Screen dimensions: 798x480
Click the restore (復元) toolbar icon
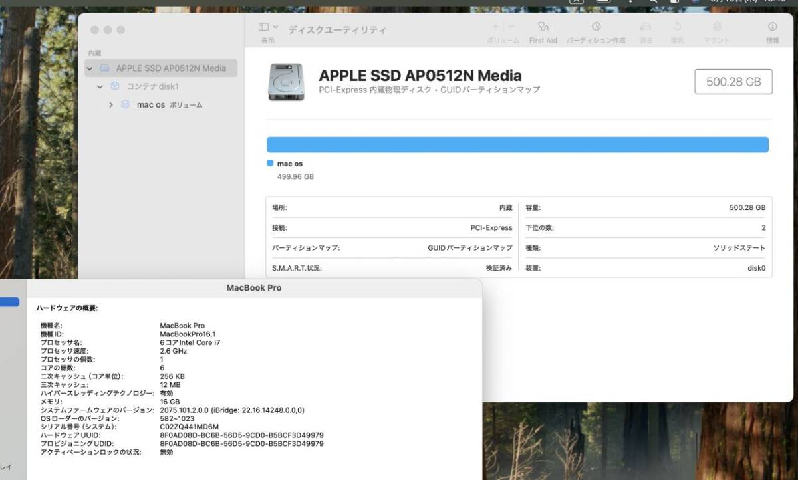(x=677, y=27)
